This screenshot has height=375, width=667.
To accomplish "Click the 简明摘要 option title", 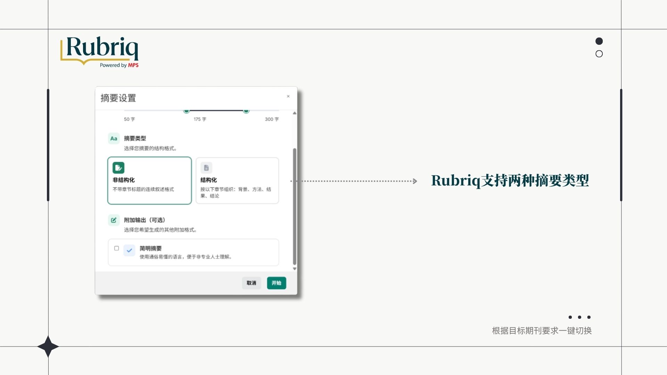I will click(150, 248).
